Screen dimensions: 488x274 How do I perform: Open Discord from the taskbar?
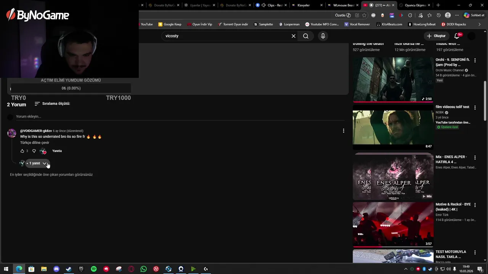[56, 269]
